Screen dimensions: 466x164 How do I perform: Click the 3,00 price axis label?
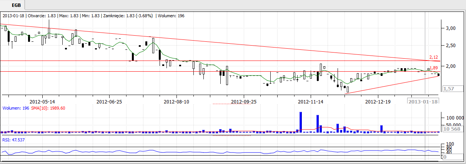pos(450,28)
